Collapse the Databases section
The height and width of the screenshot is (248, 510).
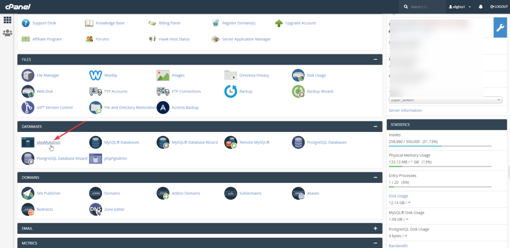(376, 126)
